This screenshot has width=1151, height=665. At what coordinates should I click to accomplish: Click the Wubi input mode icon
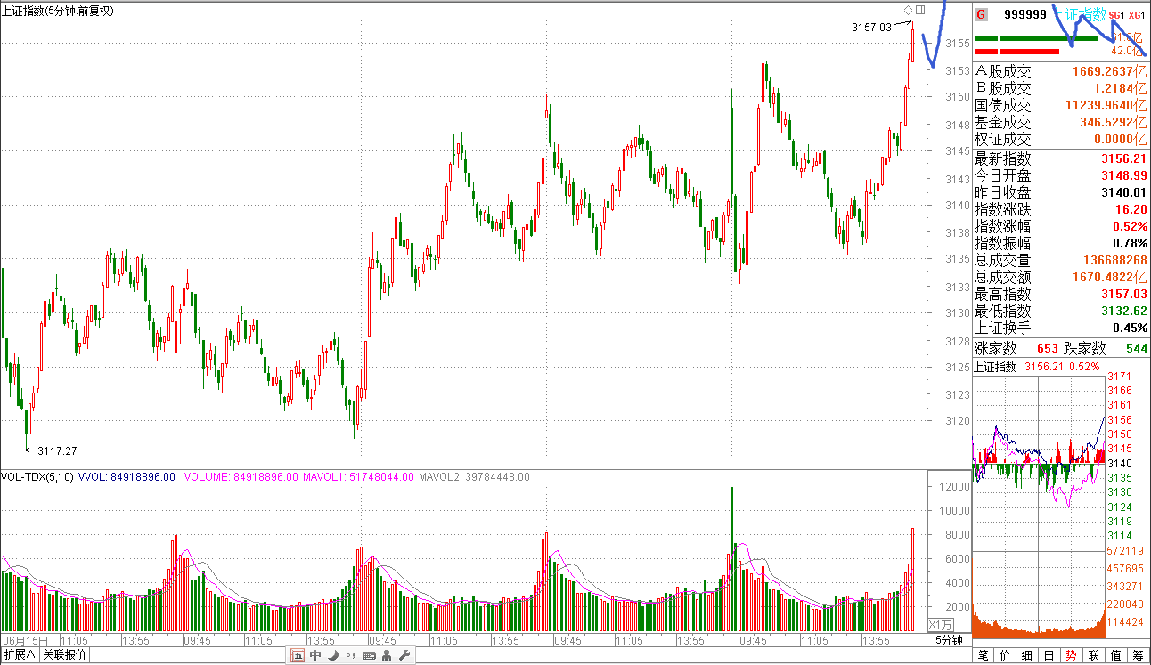pyautogui.click(x=298, y=656)
